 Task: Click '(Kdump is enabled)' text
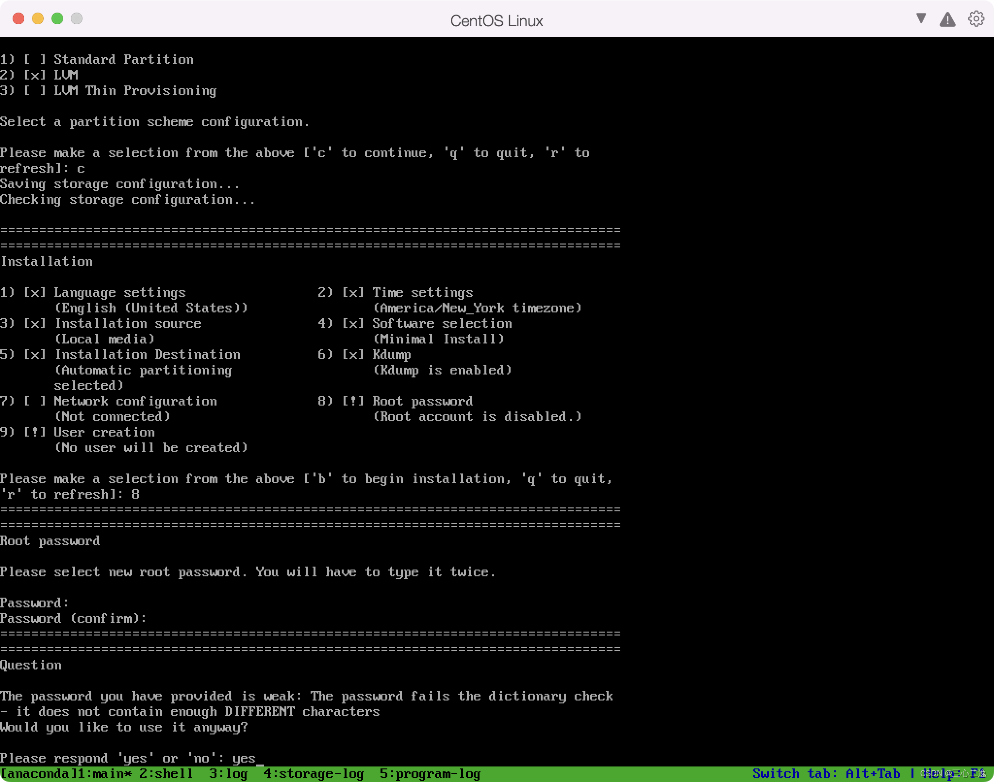(x=442, y=370)
